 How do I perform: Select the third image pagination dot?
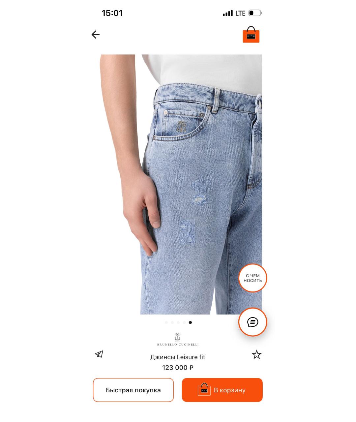178,322
